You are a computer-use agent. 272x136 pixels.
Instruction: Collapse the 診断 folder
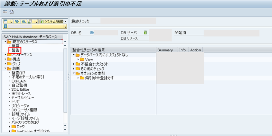pyautogui.click(x=5, y=68)
